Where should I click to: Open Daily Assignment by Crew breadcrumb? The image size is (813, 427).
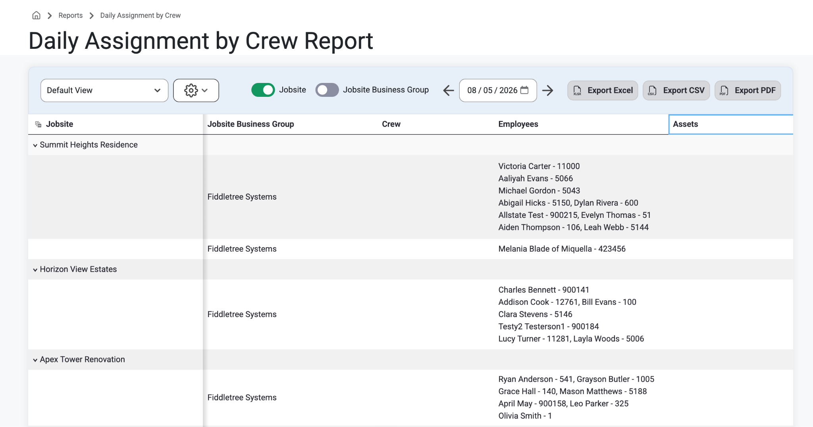coord(140,15)
